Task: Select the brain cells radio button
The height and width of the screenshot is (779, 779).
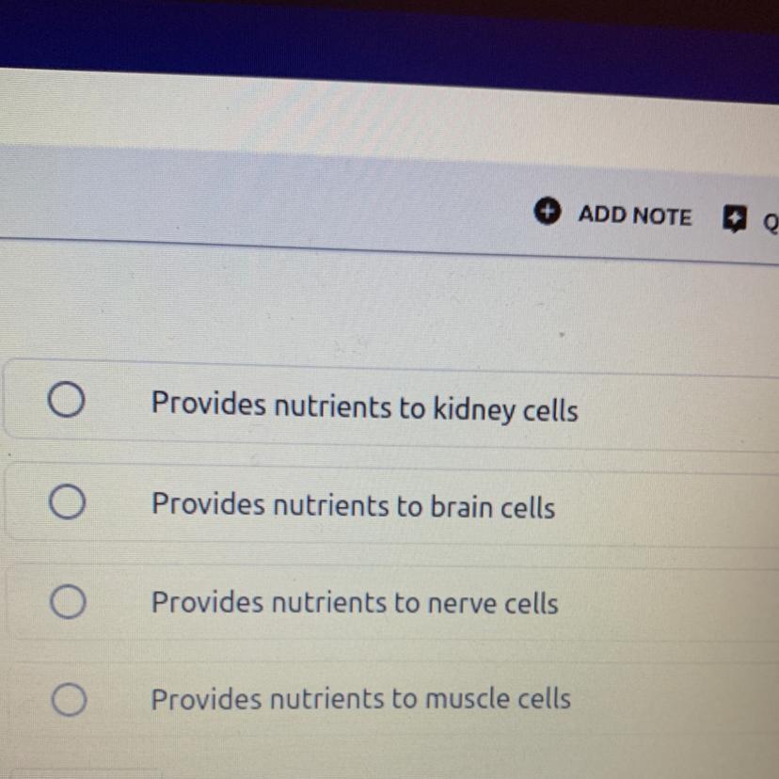Action: (68, 503)
